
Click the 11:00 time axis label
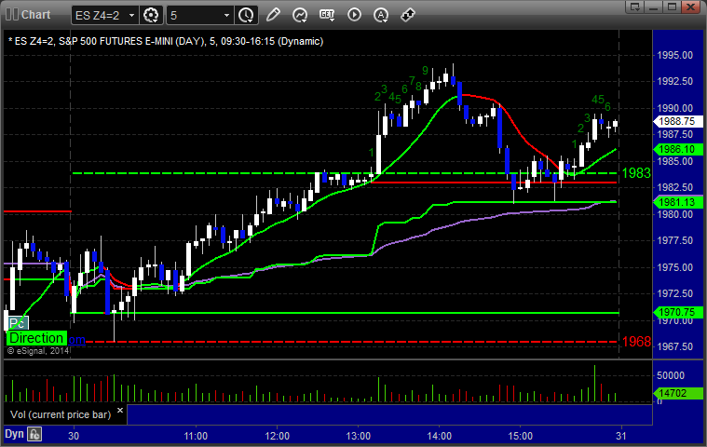click(x=196, y=436)
